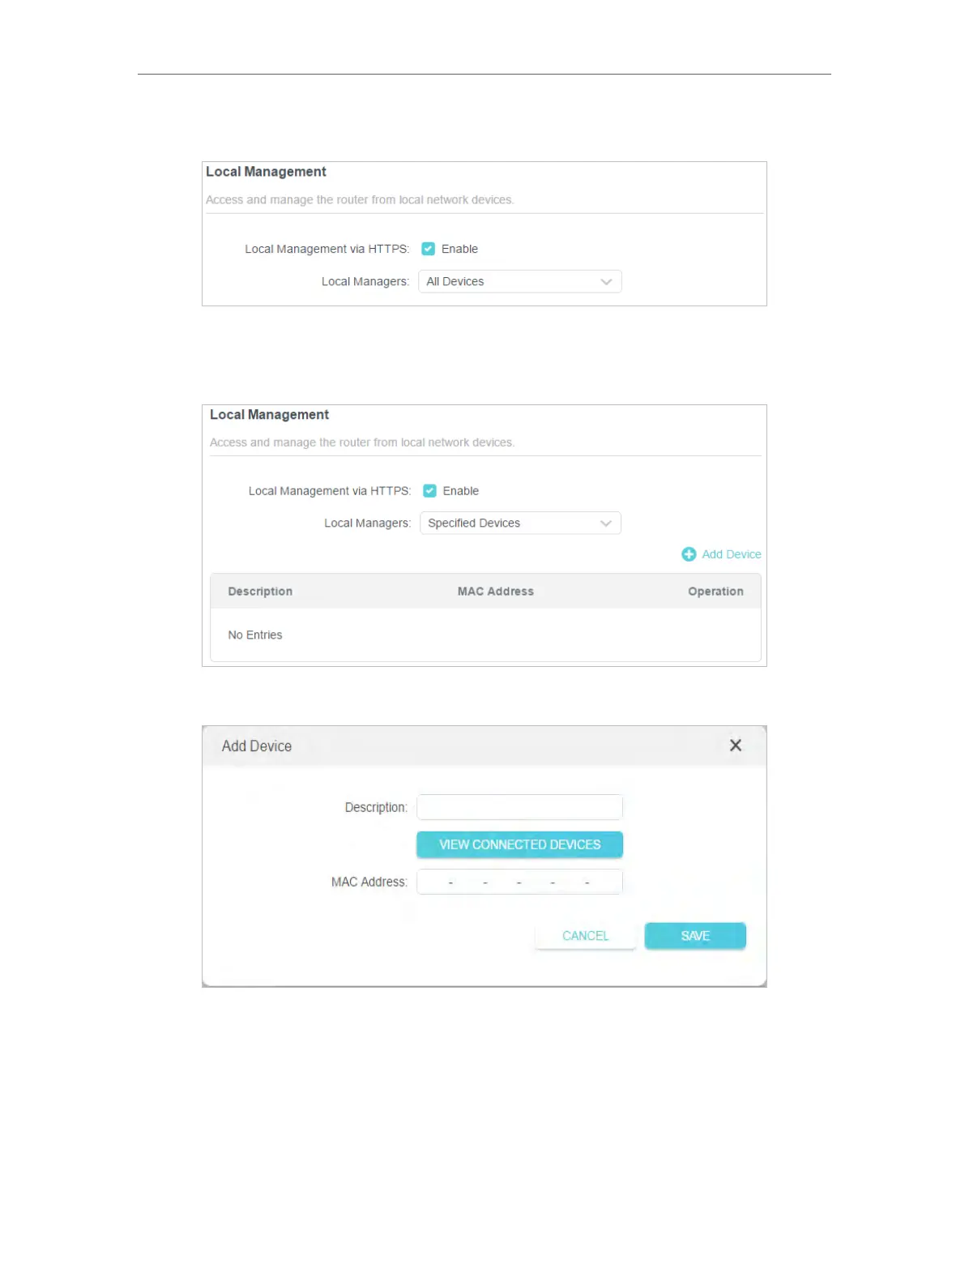This screenshot has height=1282, width=969.
Task: Click the MAC Address input field
Action: click(x=519, y=882)
